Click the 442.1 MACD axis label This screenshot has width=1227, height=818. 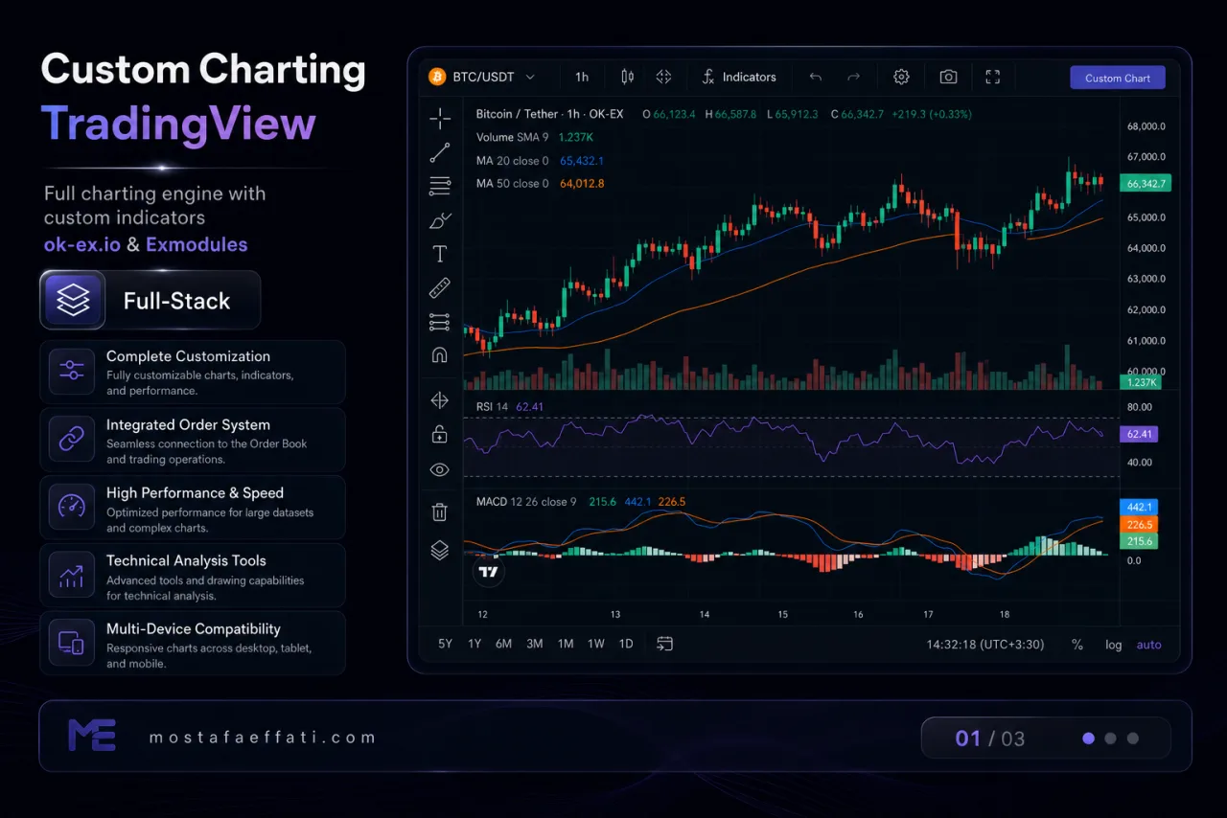click(1139, 507)
